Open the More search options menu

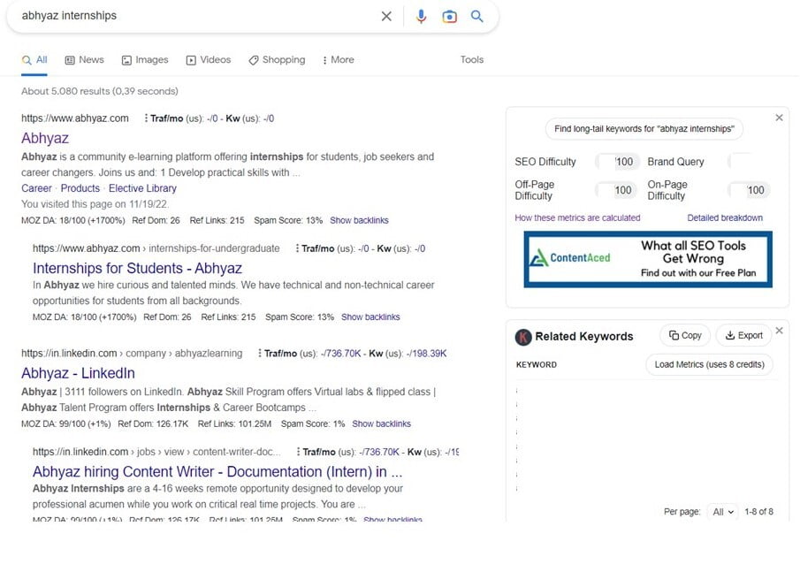tap(338, 60)
